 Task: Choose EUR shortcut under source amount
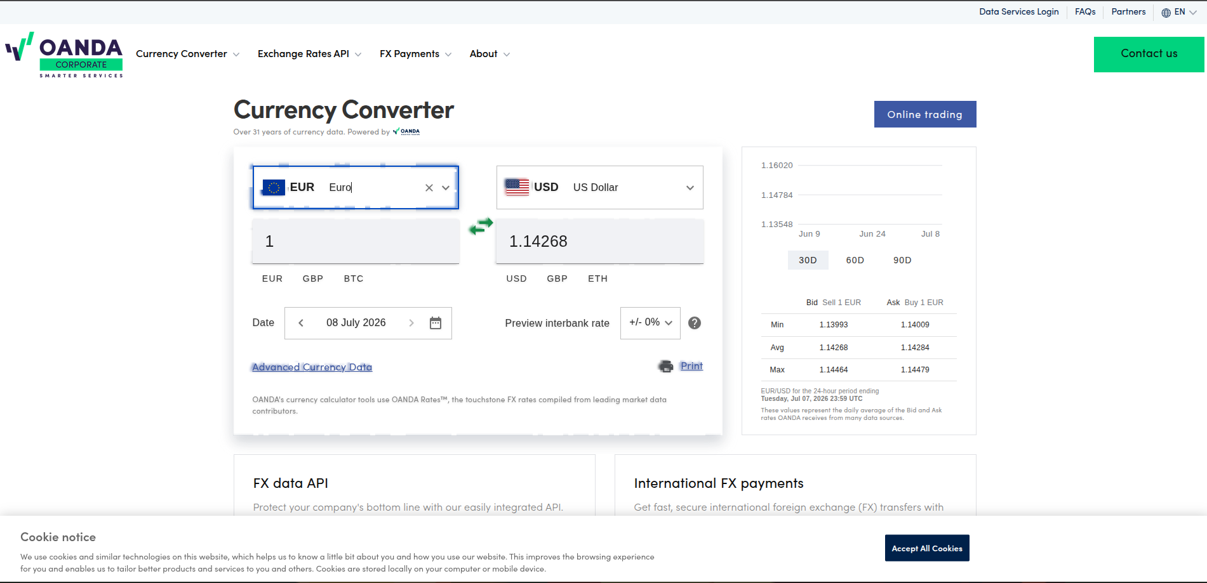[272, 278]
